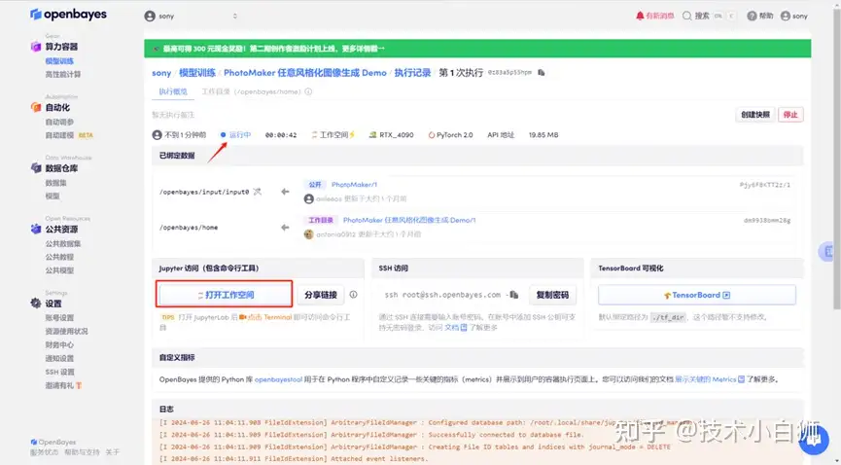Image resolution: width=841 pixels, height=465 pixels.
Task: Click the 服务状态 footer link
Action: pyautogui.click(x=45, y=452)
